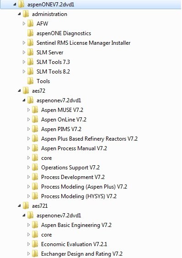Image resolution: width=182 pixels, height=258 pixels.
Task: Click the AFW folder icon
Action: 30,24
